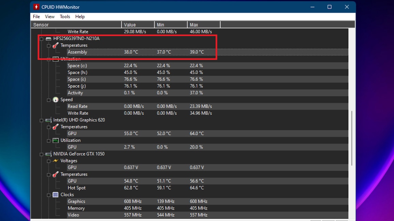Select the Video clock row

(207, 215)
